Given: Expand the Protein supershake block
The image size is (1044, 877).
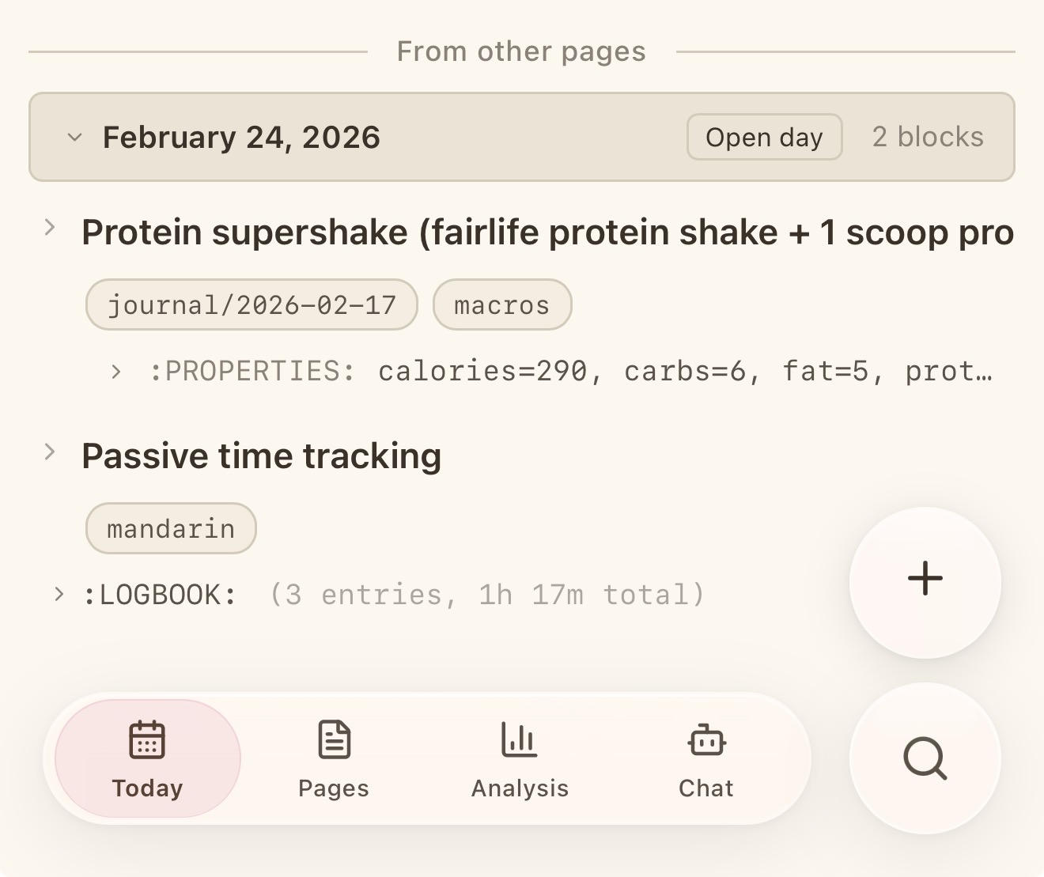Looking at the screenshot, I should [x=50, y=228].
